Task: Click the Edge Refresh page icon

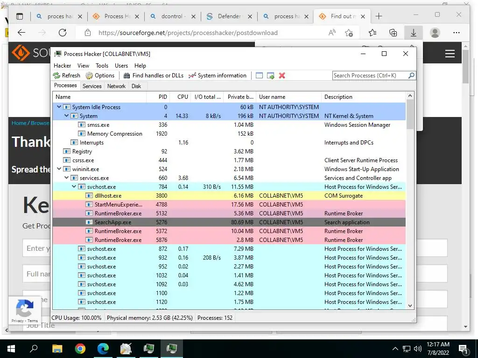Action: coord(63,33)
